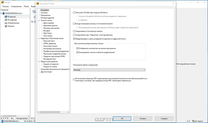Select the Outbox folder icon (Исходящие)
The width and height of the screenshot is (208, 123).
(6, 20)
